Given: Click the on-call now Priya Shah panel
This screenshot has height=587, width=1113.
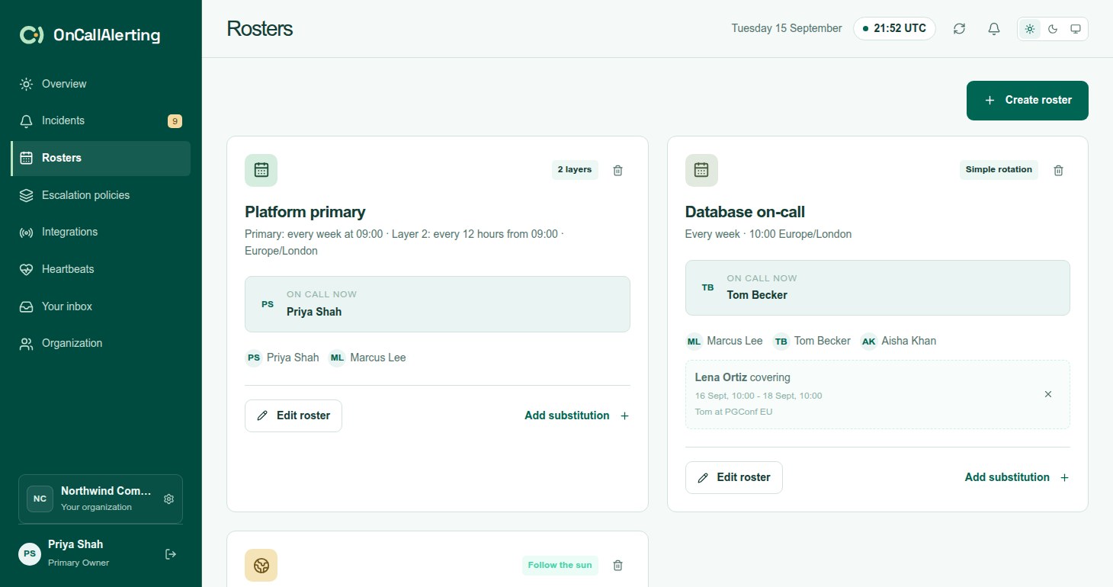Looking at the screenshot, I should coord(438,304).
